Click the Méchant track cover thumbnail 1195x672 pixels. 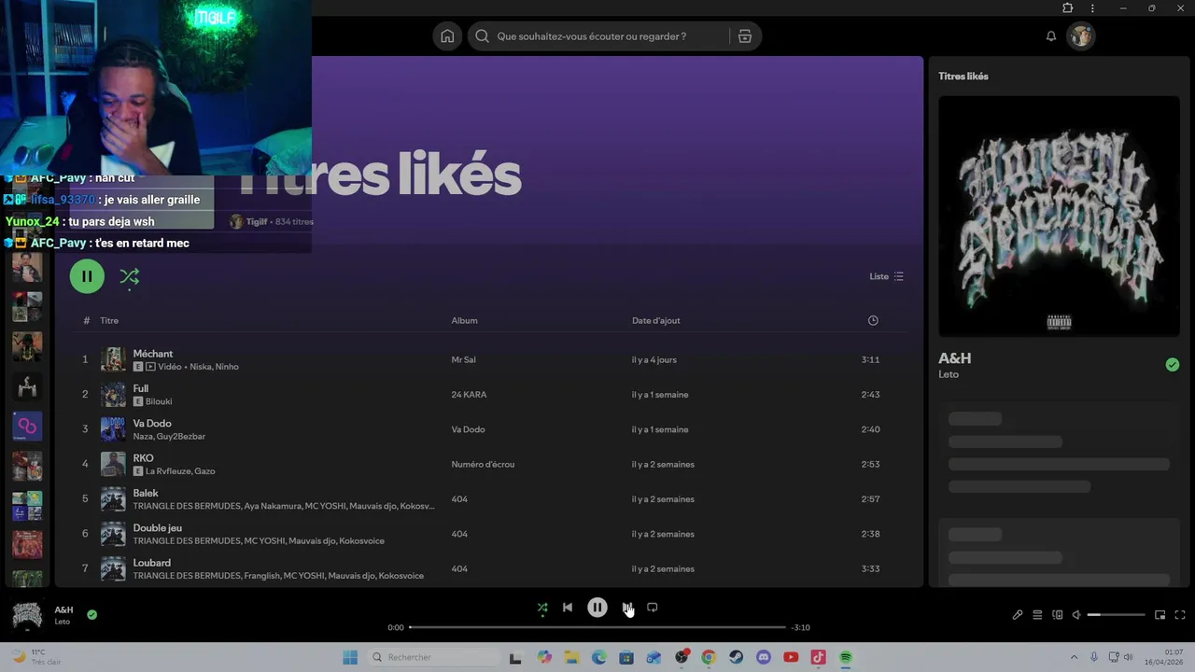pos(113,359)
